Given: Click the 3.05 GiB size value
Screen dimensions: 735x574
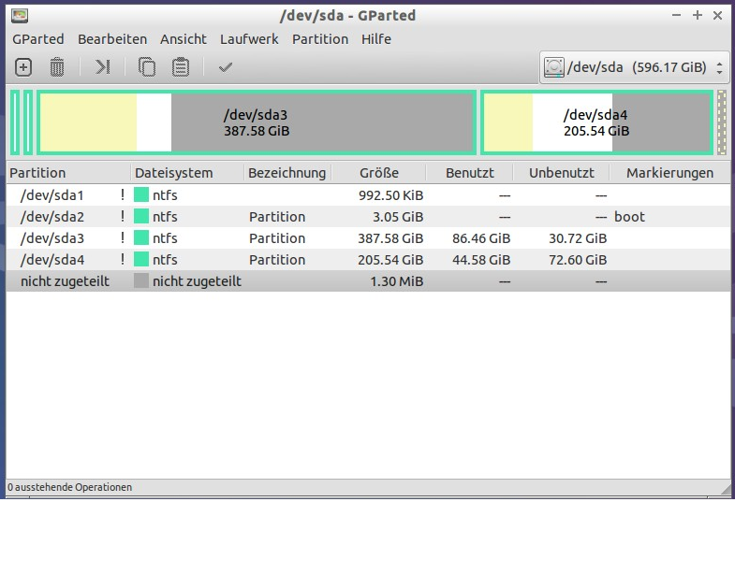Looking at the screenshot, I should coord(398,216).
